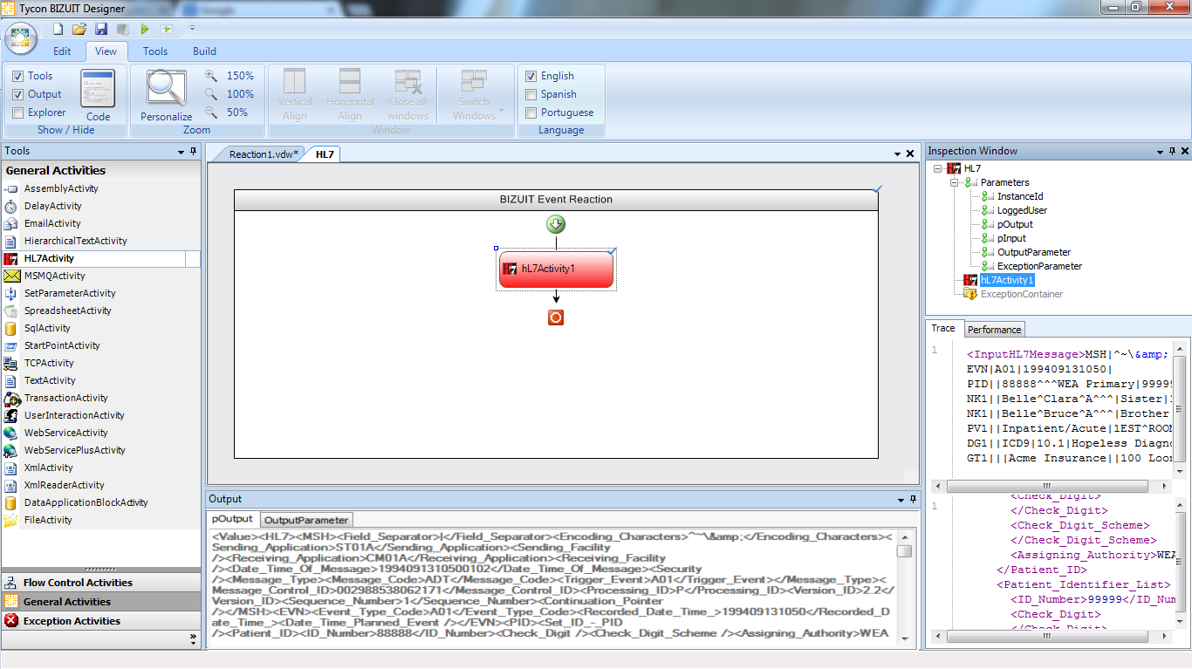Save with the floppy disk icon
Image resolution: width=1192 pixels, height=669 pixels.
point(101,29)
